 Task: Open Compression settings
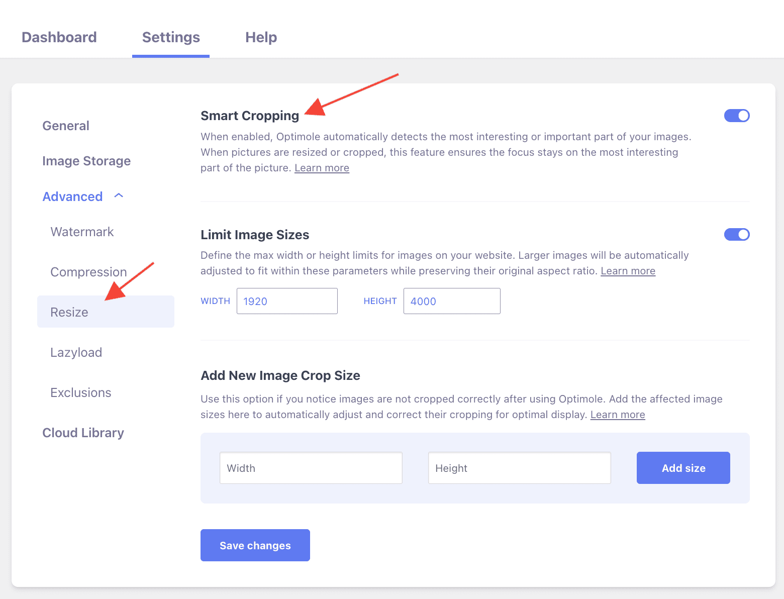click(88, 272)
